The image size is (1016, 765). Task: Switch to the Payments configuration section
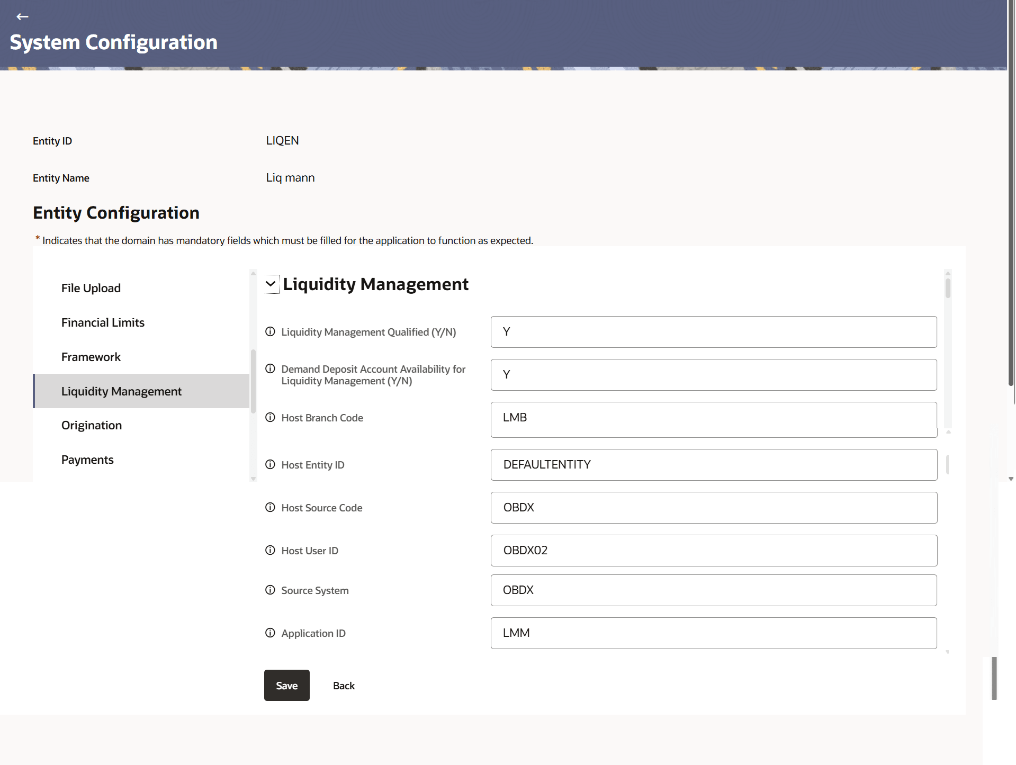(x=87, y=459)
